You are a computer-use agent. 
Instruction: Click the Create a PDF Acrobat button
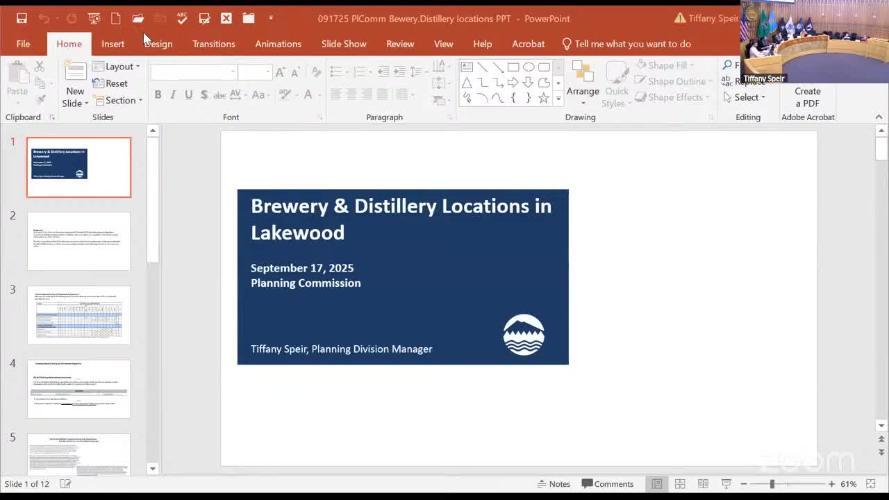(x=807, y=97)
